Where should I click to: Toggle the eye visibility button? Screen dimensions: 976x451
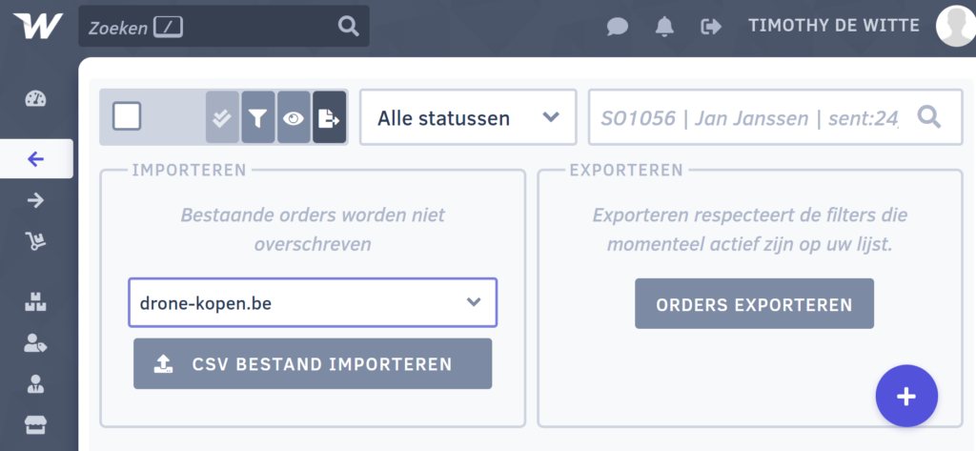click(x=294, y=117)
